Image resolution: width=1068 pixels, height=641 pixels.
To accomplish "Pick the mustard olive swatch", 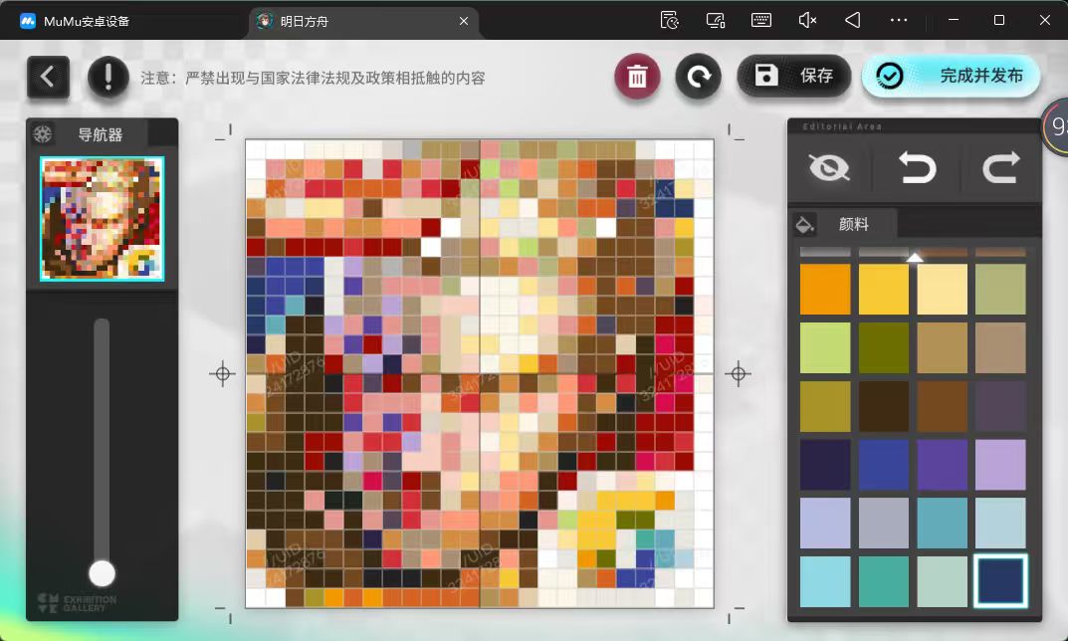I will pos(825,407).
